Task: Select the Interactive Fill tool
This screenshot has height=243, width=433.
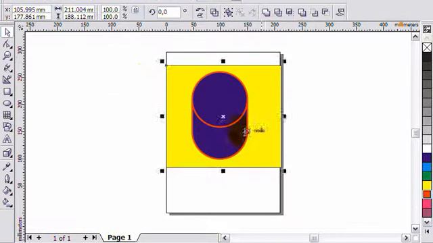Action: 7,202
